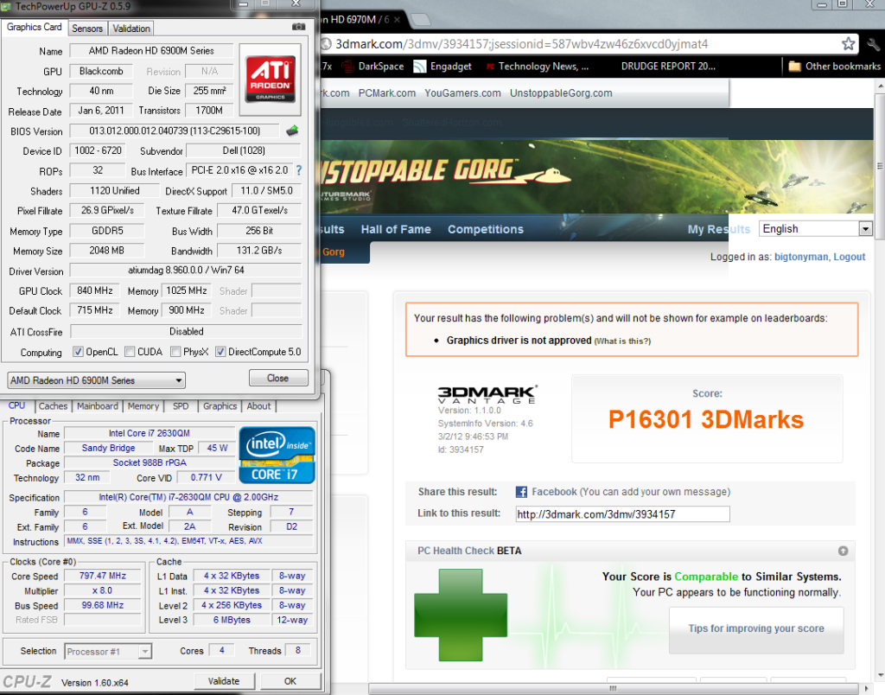Open CPU-Z About tab
Viewport: 885px width, 695px height.
coord(258,406)
